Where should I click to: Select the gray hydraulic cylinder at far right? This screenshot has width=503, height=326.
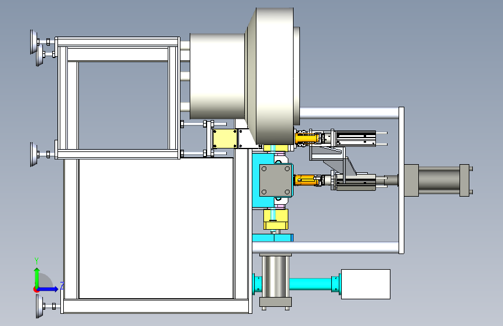tap(438, 180)
